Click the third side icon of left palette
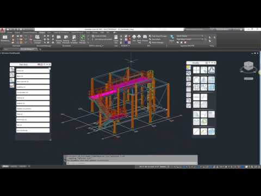Image resolution: width=261 pixels, height=196 pixels. (12, 80)
